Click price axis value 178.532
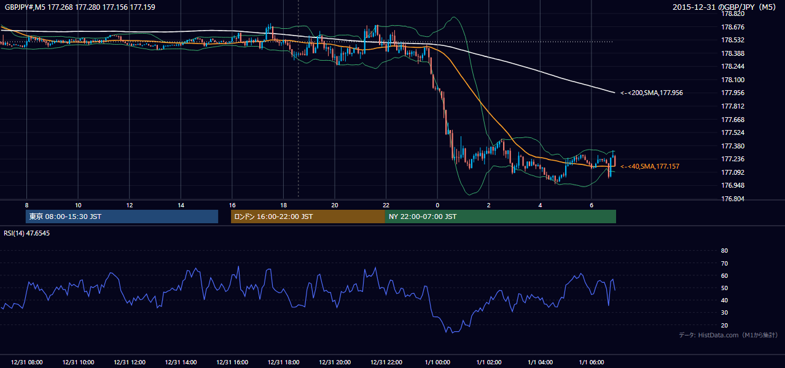This screenshot has height=368, width=785. point(732,40)
